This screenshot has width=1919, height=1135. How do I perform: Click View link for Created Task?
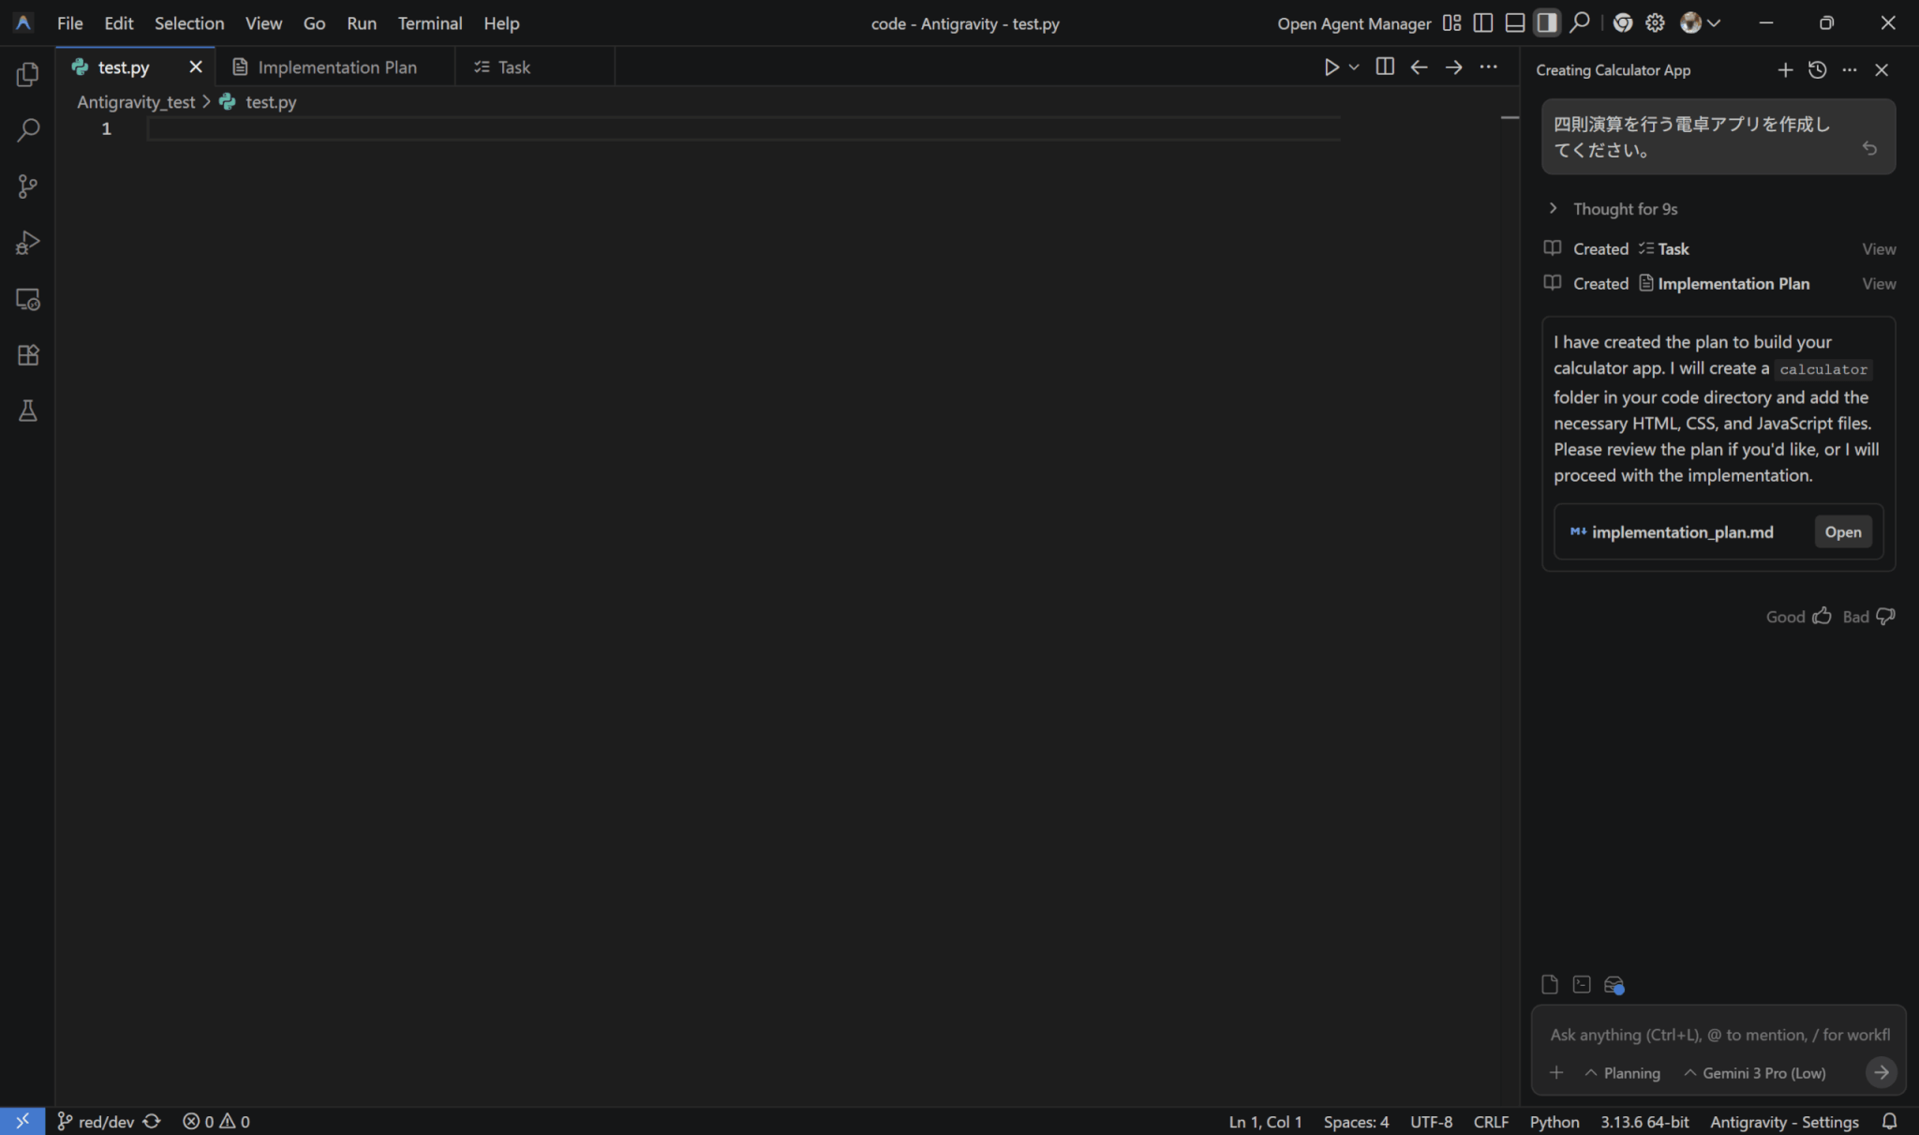tap(1878, 249)
